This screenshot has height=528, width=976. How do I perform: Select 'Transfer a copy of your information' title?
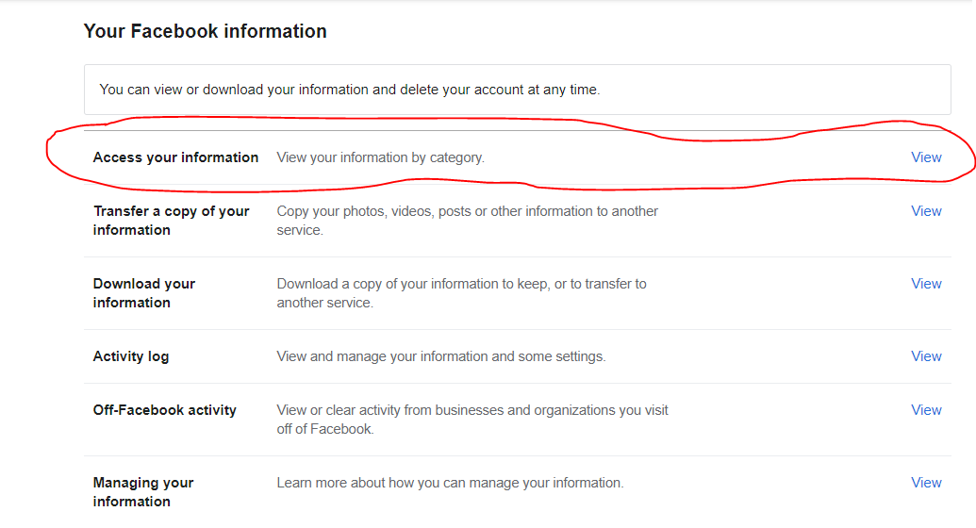tap(172, 221)
